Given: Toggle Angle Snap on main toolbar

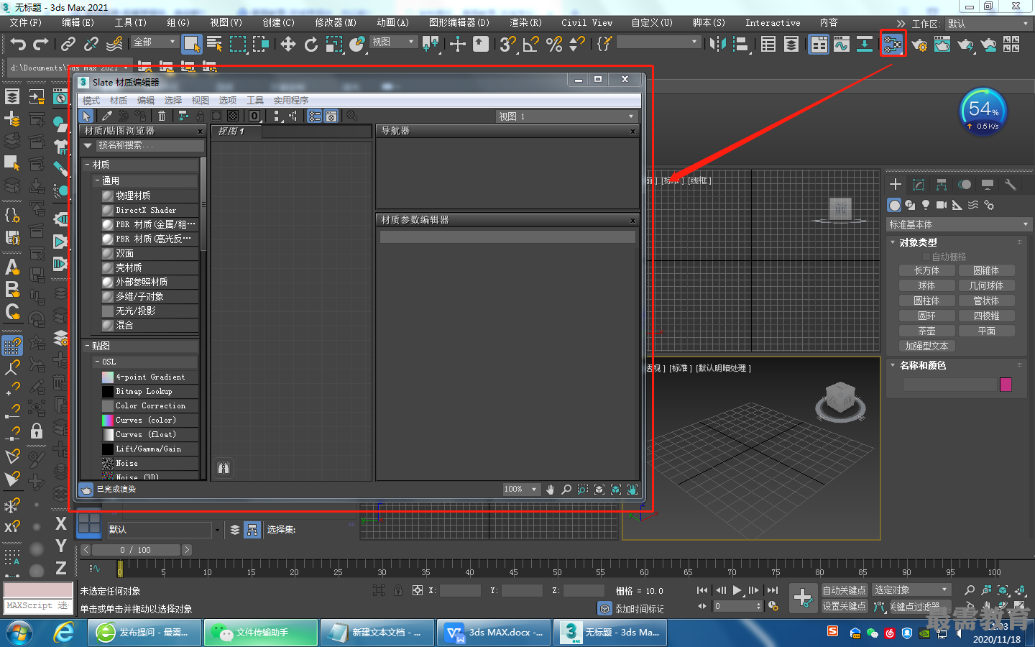Looking at the screenshot, I should [531, 44].
